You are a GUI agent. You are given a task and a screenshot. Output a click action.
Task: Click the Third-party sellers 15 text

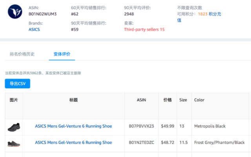[144, 29]
